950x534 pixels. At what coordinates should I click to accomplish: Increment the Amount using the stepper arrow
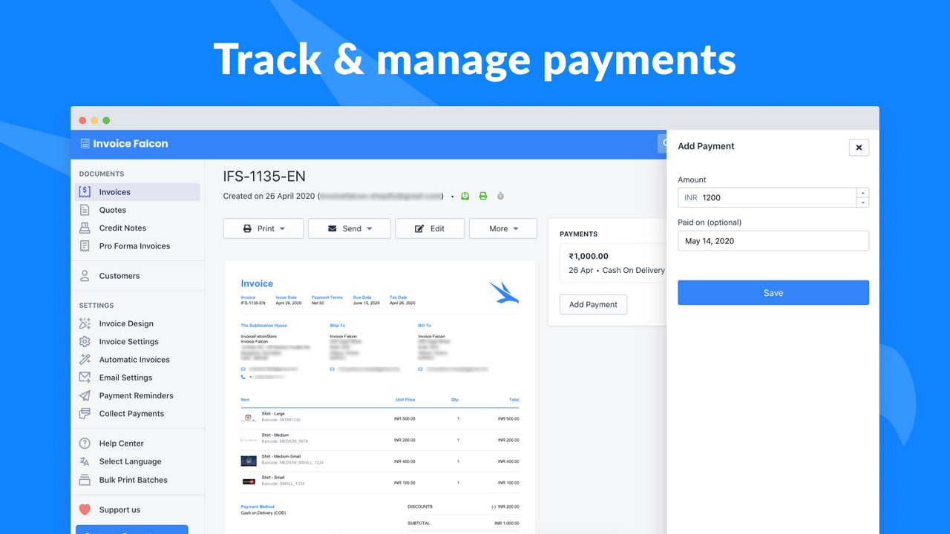click(862, 193)
